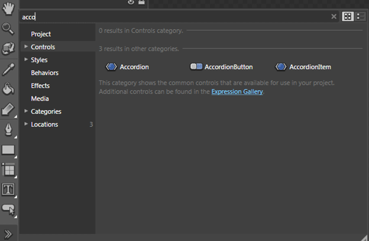Viewport: 369px width, 241px height.
Task: Click the Locations count '3'
Action: pos(91,124)
